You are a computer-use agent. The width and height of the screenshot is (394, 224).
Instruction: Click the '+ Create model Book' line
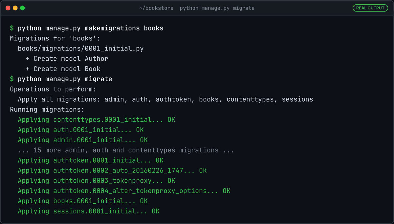63,69
